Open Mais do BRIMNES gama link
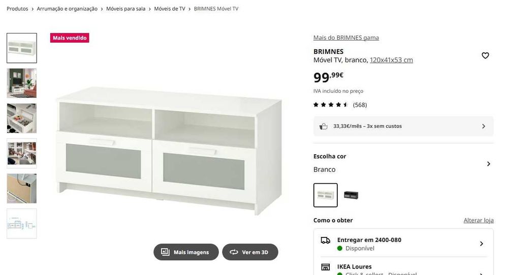 tap(346, 38)
